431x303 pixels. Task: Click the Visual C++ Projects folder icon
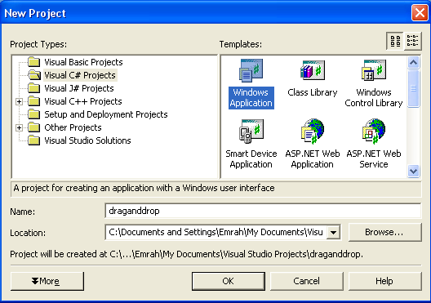tap(34, 101)
